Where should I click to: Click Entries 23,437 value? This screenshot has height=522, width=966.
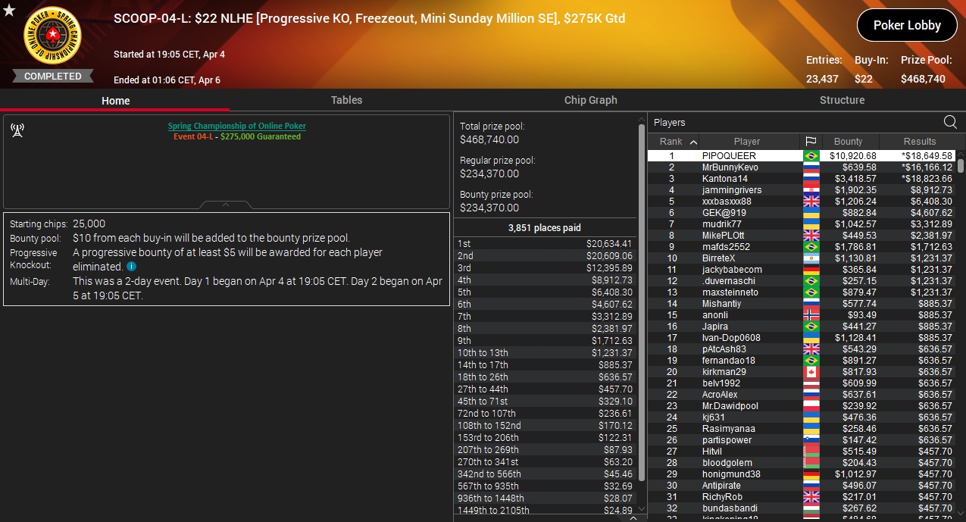(x=822, y=78)
